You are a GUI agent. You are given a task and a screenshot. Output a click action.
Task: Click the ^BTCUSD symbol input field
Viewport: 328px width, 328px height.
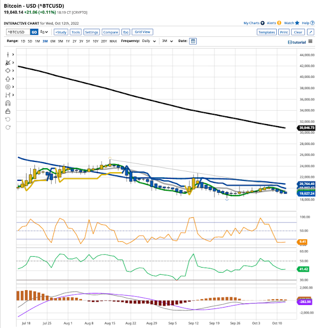coord(18,32)
